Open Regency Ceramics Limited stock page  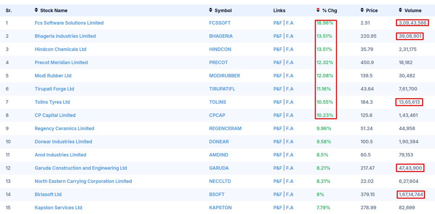tap(64, 129)
